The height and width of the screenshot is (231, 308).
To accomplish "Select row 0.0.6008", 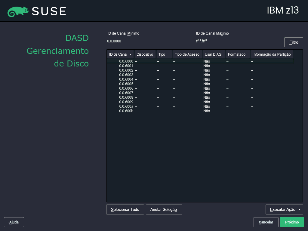I will pyautogui.click(x=200, y=97).
